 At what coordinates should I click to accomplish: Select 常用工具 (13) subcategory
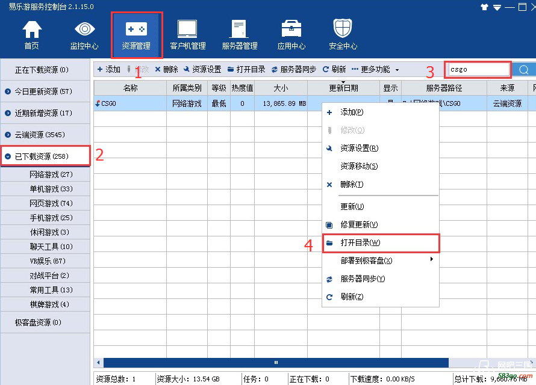[45, 290]
